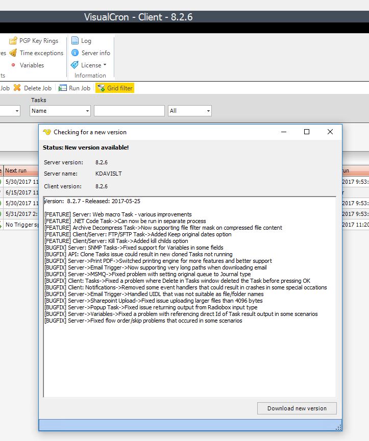Click the Tasks filter text field
The width and height of the screenshot is (369, 441).
click(129, 111)
